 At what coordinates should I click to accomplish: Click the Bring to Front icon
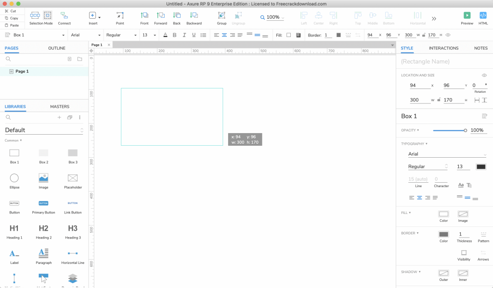(x=144, y=15)
